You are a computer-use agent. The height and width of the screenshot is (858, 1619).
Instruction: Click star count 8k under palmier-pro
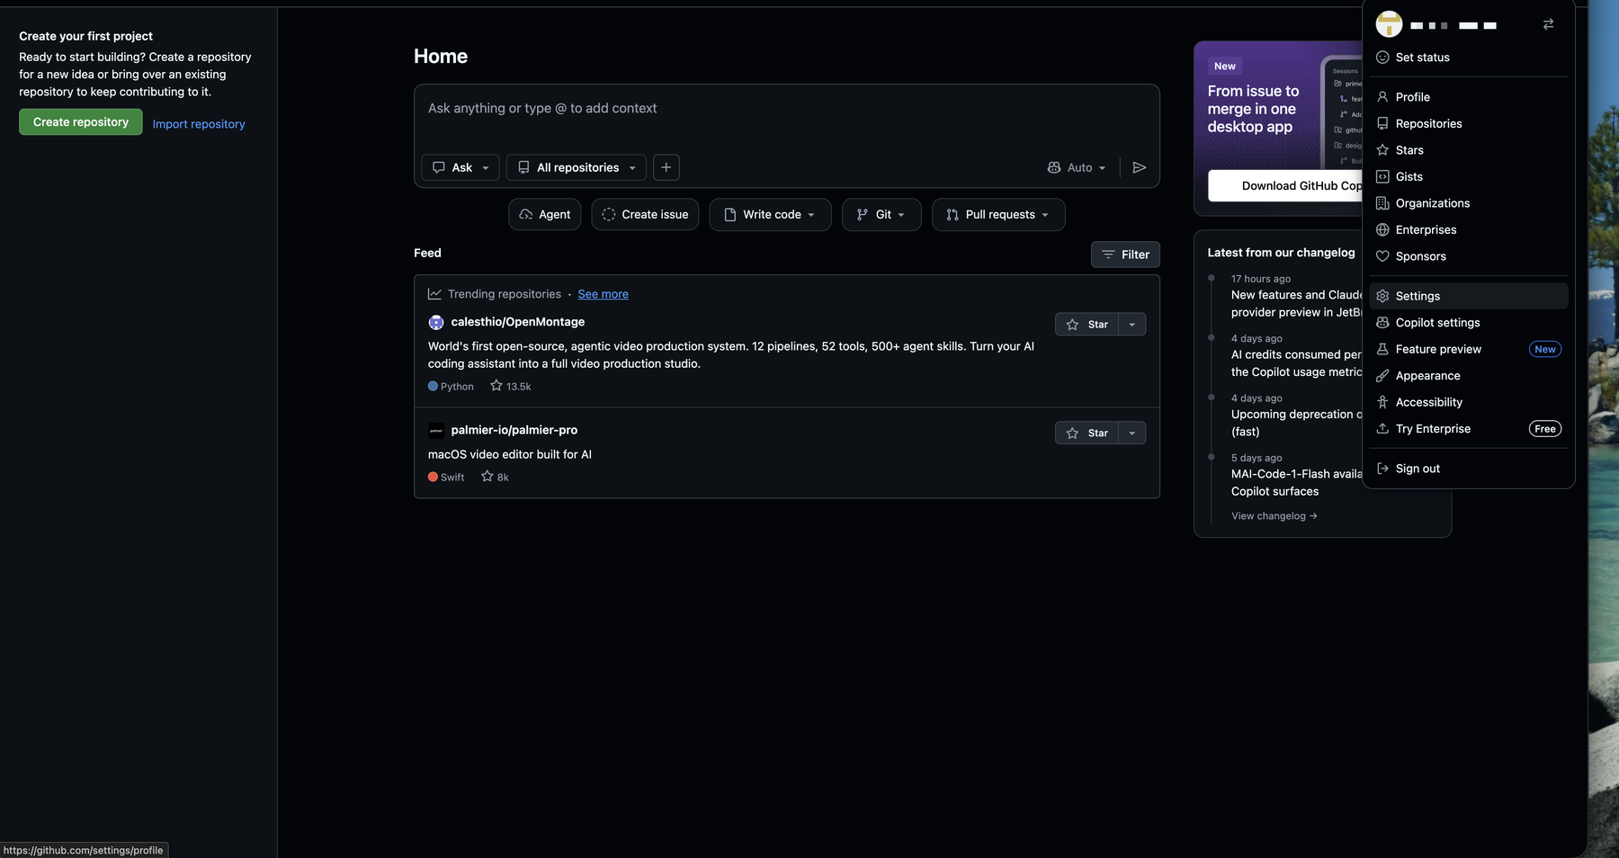pos(495,477)
